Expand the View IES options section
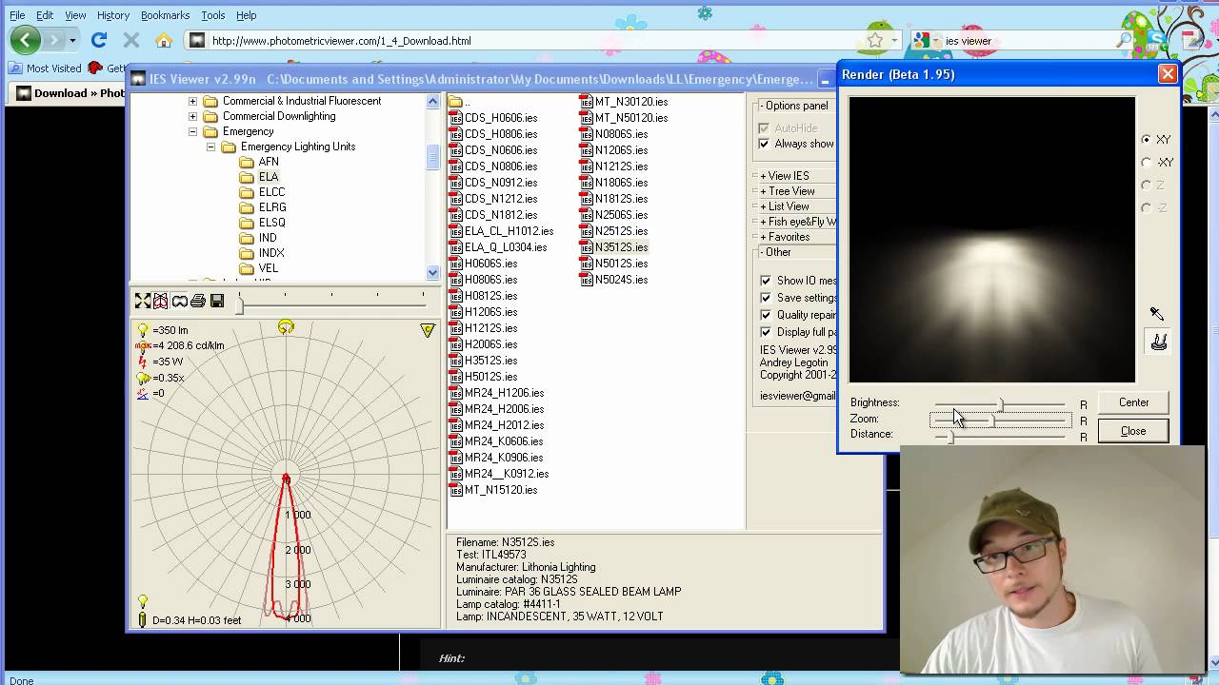The image size is (1219, 685). [784, 176]
